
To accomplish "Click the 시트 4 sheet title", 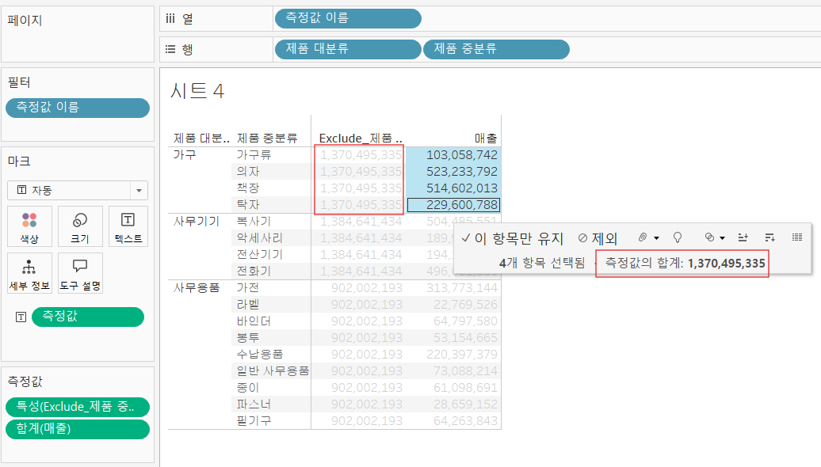I will pyautogui.click(x=197, y=91).
